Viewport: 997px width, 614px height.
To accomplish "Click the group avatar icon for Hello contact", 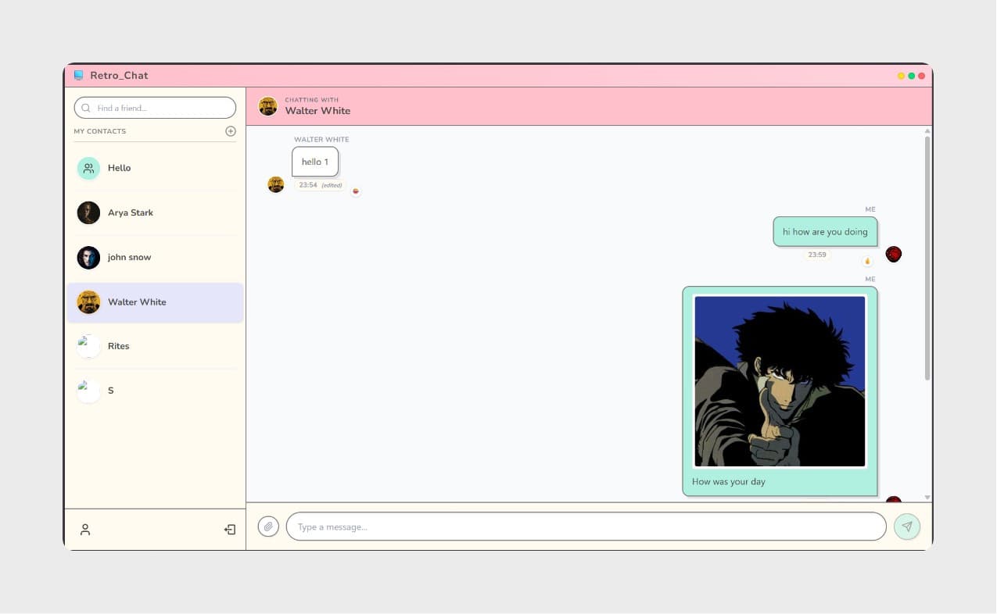I will coord(88,167).
